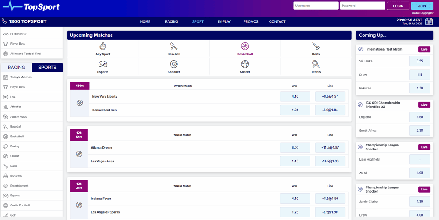Select Los Angeles Sparks win odds 1.23
The width and height of the screenshot is (439, 220).
pyautogui.click(x=295, y=212)
